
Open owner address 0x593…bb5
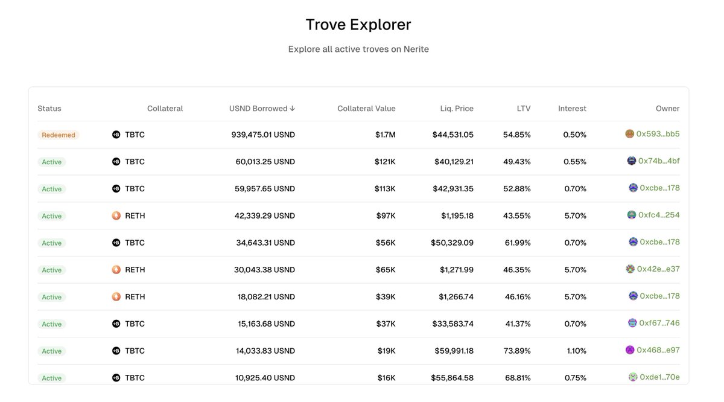point(658,134)
